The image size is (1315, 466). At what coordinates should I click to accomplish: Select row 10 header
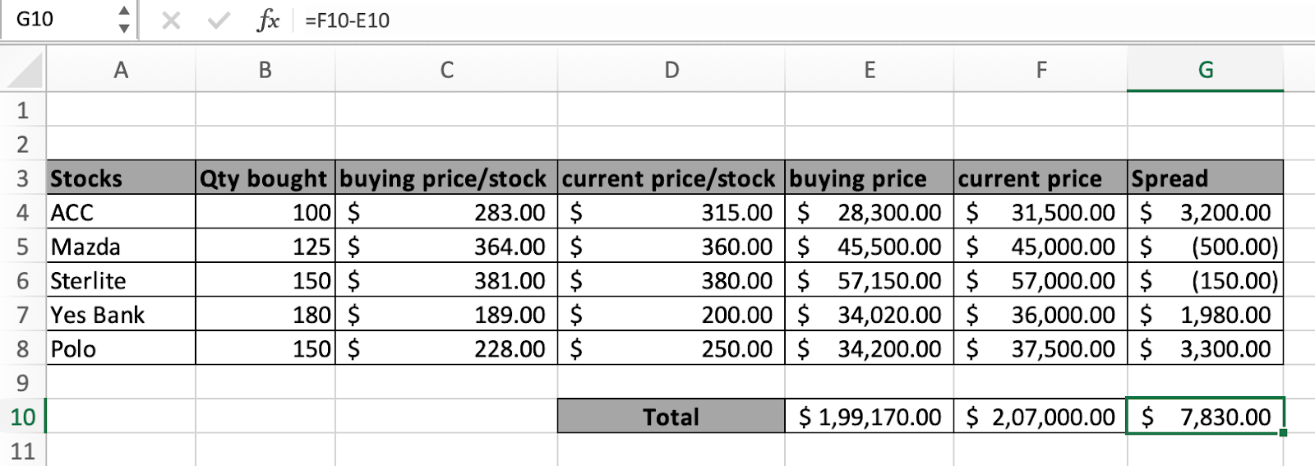[x=23, y=417]
